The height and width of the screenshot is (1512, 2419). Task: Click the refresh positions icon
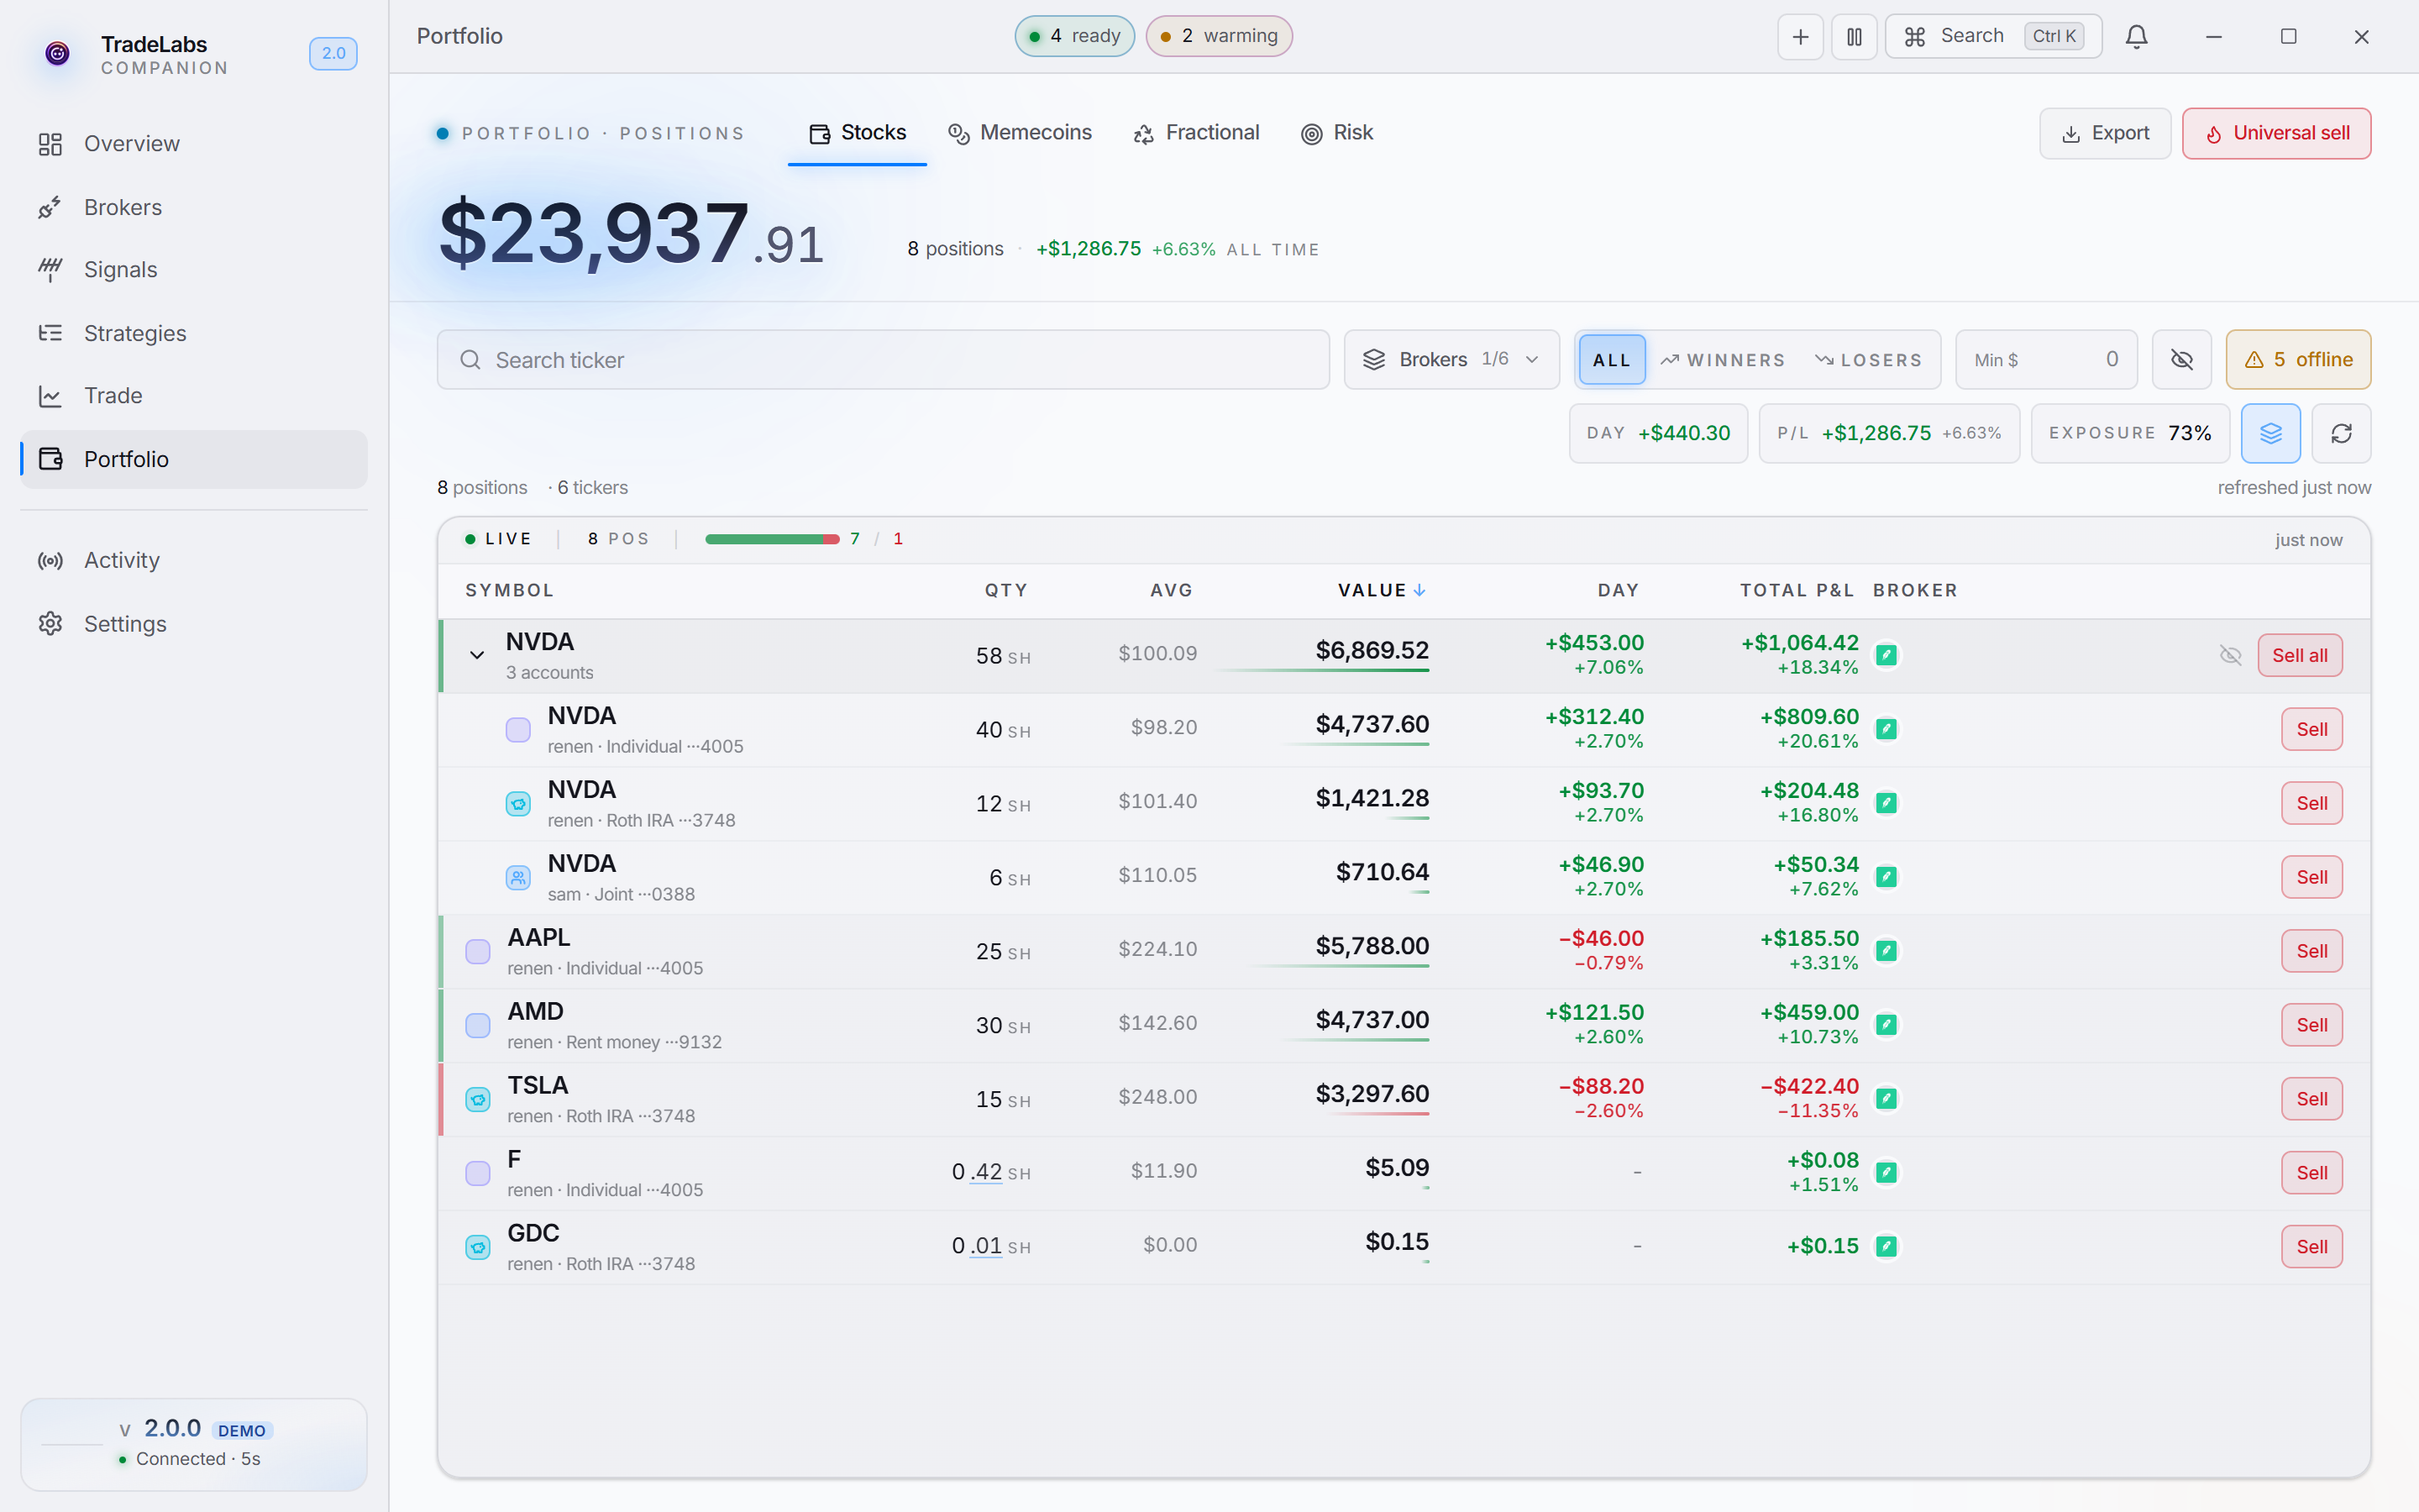click(x=2341, y=433)
